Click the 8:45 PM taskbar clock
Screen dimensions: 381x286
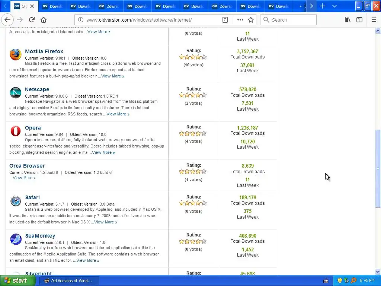click(x=367, y=281)
